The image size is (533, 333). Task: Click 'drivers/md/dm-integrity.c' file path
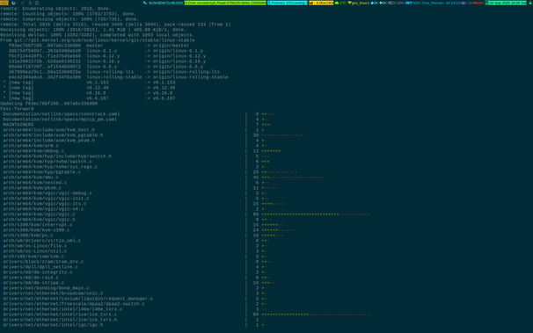pos(38,272)
